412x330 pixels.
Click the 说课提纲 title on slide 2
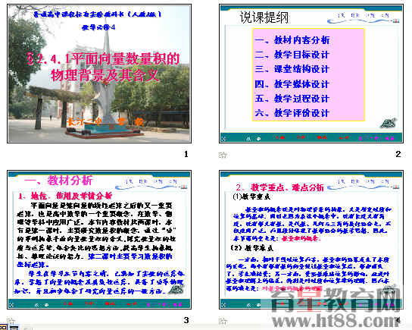click(x=264, y=17)
